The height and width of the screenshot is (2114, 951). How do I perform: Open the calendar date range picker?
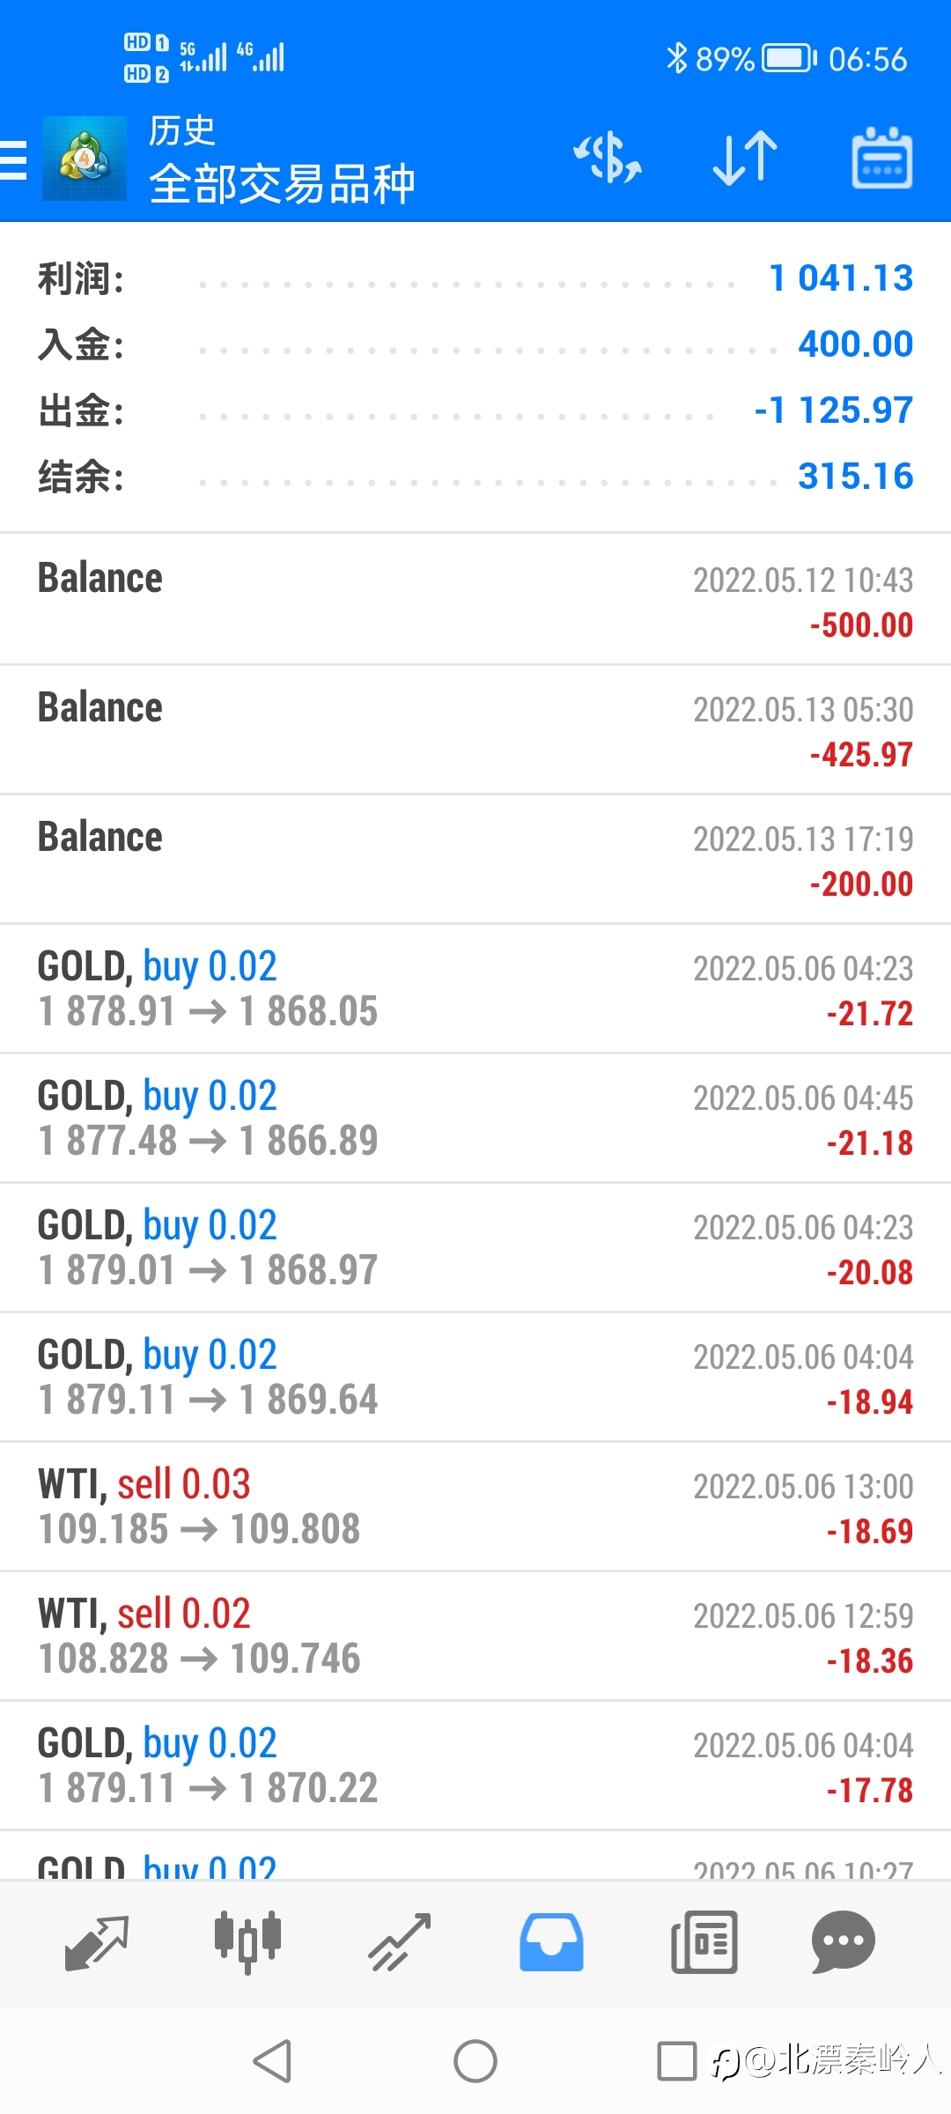(881, 159)
